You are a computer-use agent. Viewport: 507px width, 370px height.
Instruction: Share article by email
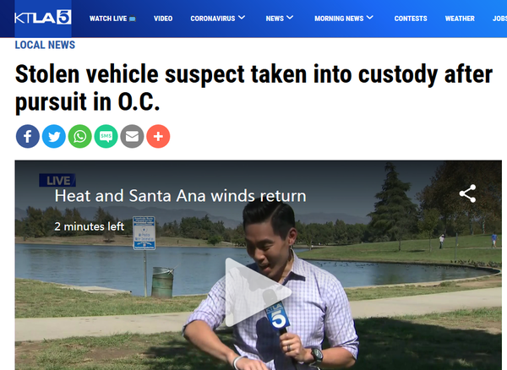pos(132,136)
